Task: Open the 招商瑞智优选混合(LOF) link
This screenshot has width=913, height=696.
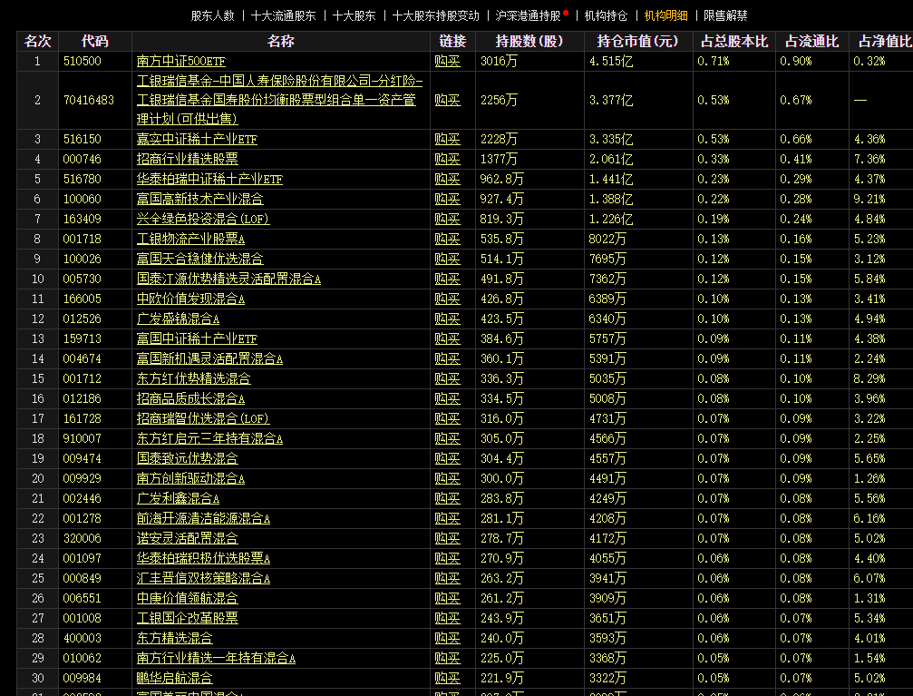Action: click(203, 418)
